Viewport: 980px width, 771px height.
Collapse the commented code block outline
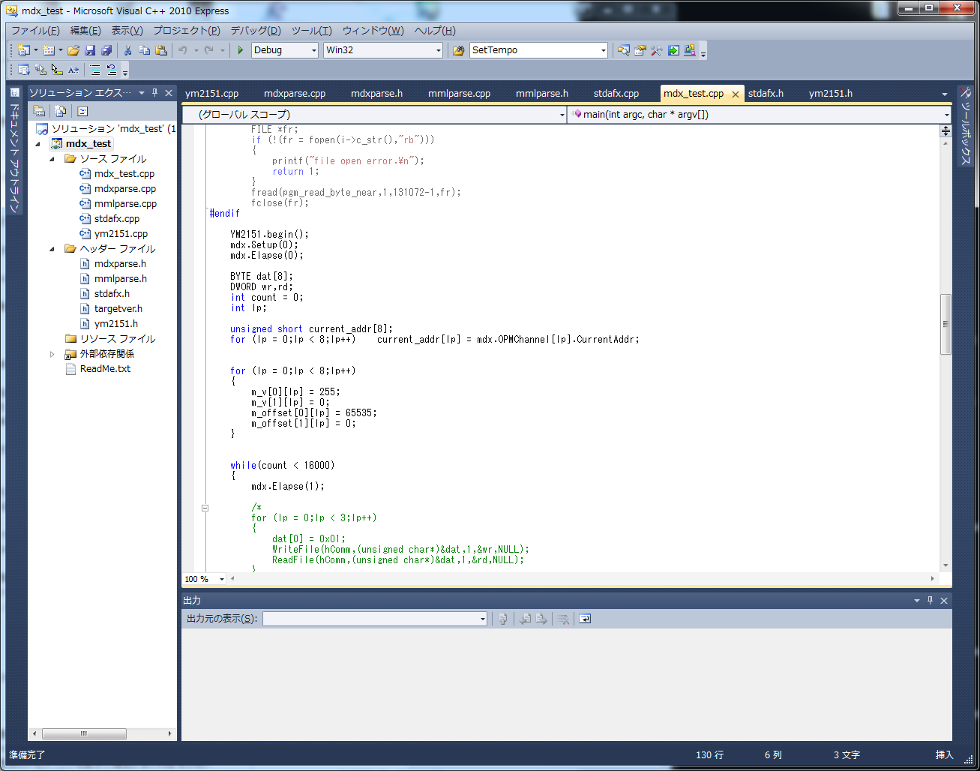205,508
